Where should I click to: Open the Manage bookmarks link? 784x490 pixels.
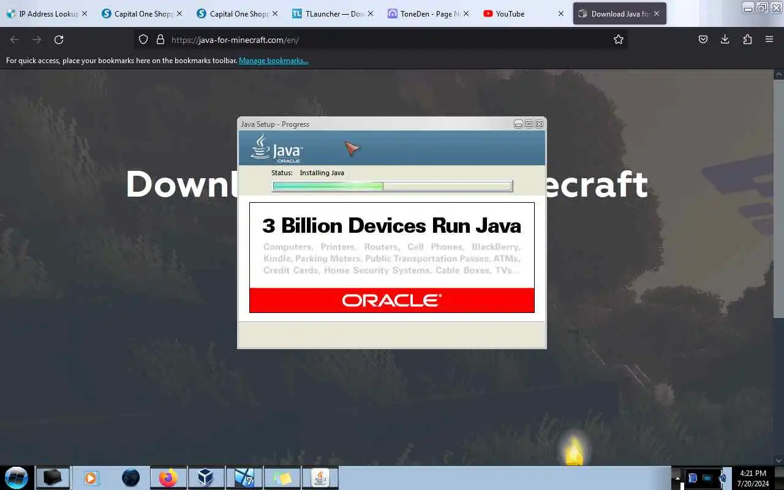(274, 61)
